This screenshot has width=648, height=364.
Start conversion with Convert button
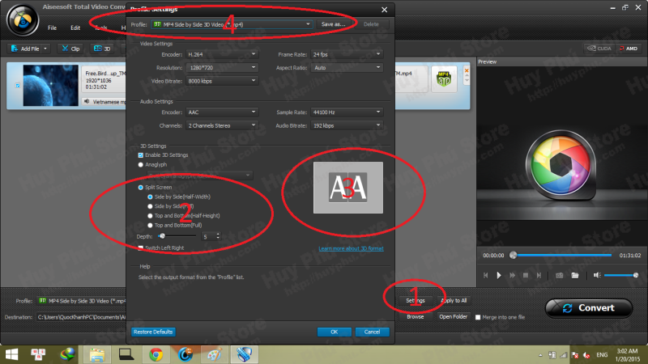589,308
